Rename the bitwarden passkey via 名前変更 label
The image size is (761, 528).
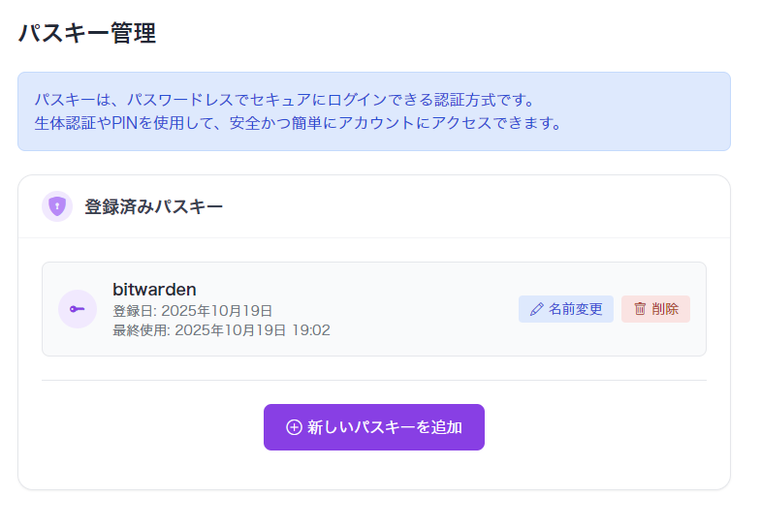pos(576,309)
